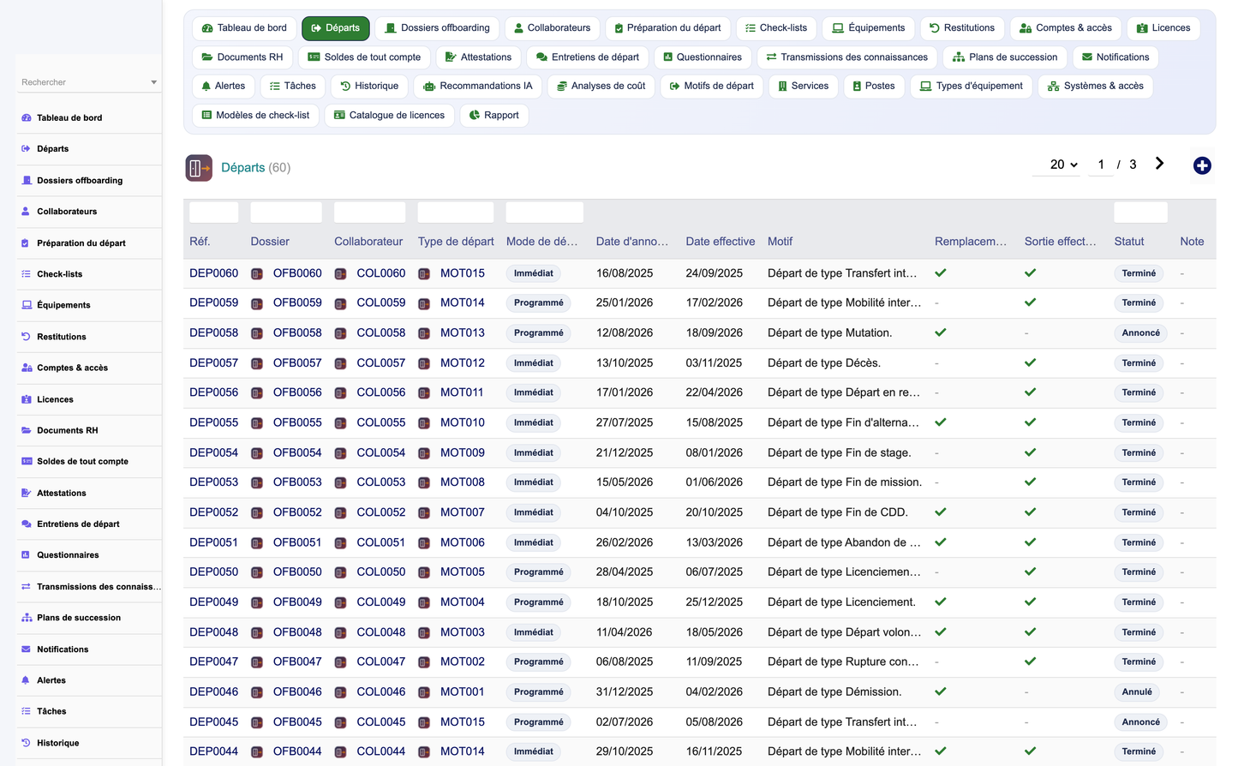
Task: Switch to the Check-lists tab
Action: click(776, 28)
